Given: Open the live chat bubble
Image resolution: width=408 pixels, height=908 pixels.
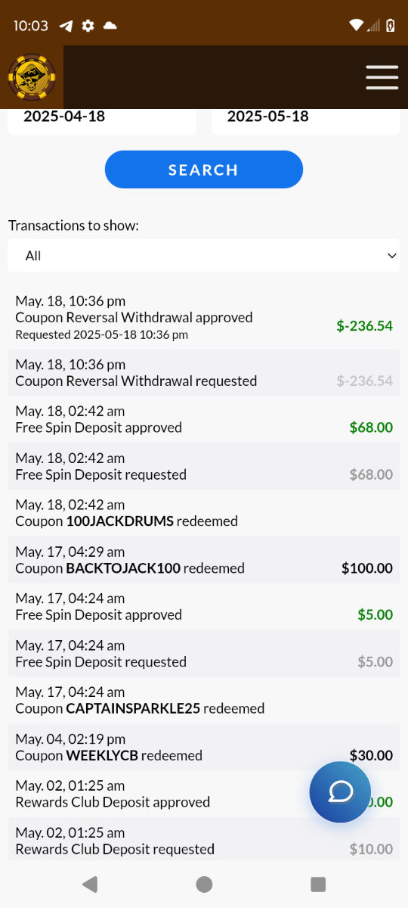Looking at the screenshot, I should click(340, 791).
